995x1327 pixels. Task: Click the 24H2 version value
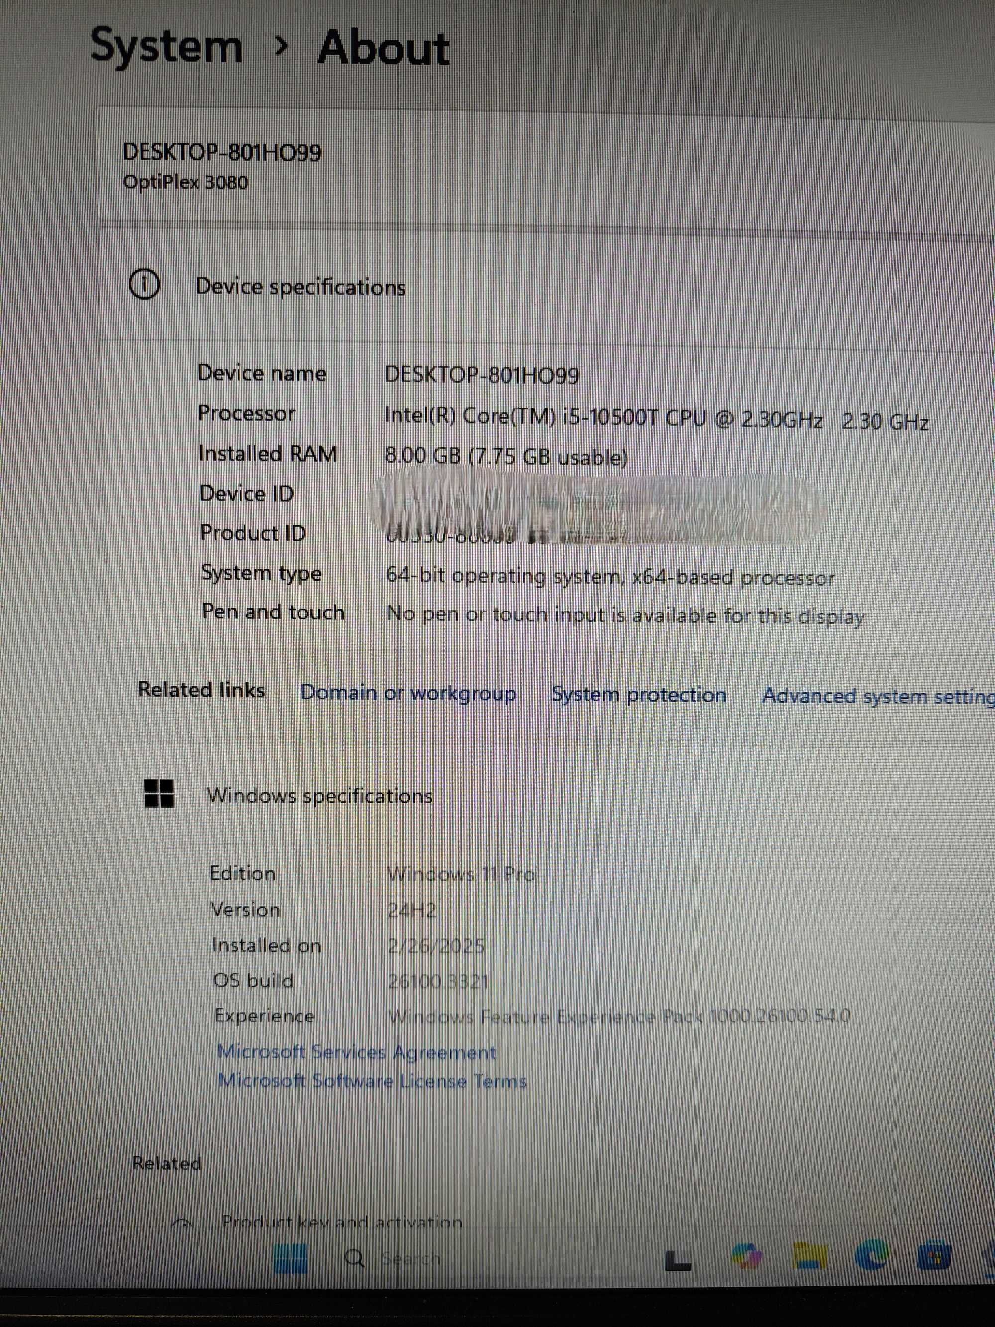[412, 910]
